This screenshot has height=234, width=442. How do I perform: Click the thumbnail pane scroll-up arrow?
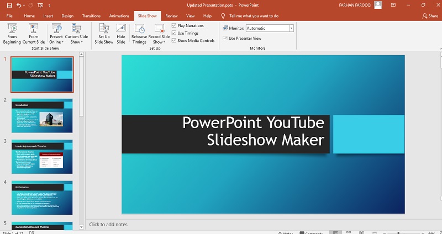81,54
